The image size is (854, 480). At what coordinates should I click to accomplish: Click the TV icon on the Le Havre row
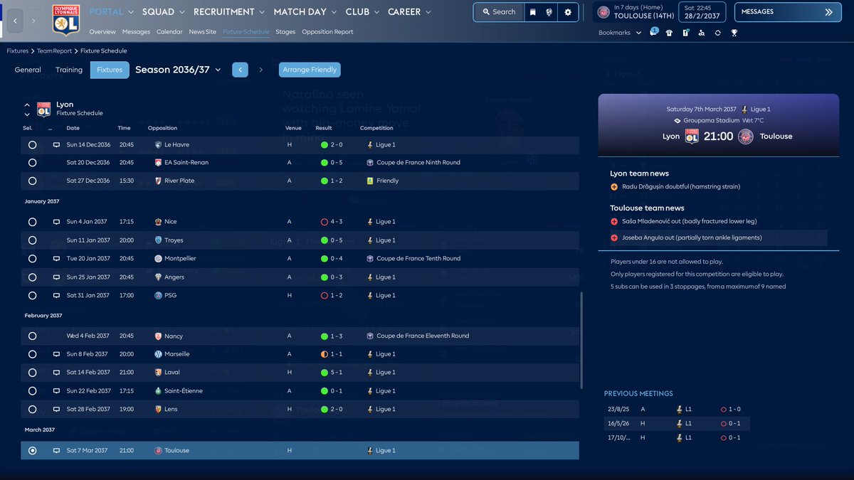[56, 144]
